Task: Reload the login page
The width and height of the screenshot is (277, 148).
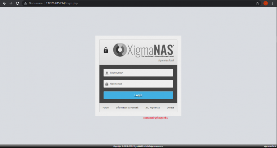Action: 17,3
